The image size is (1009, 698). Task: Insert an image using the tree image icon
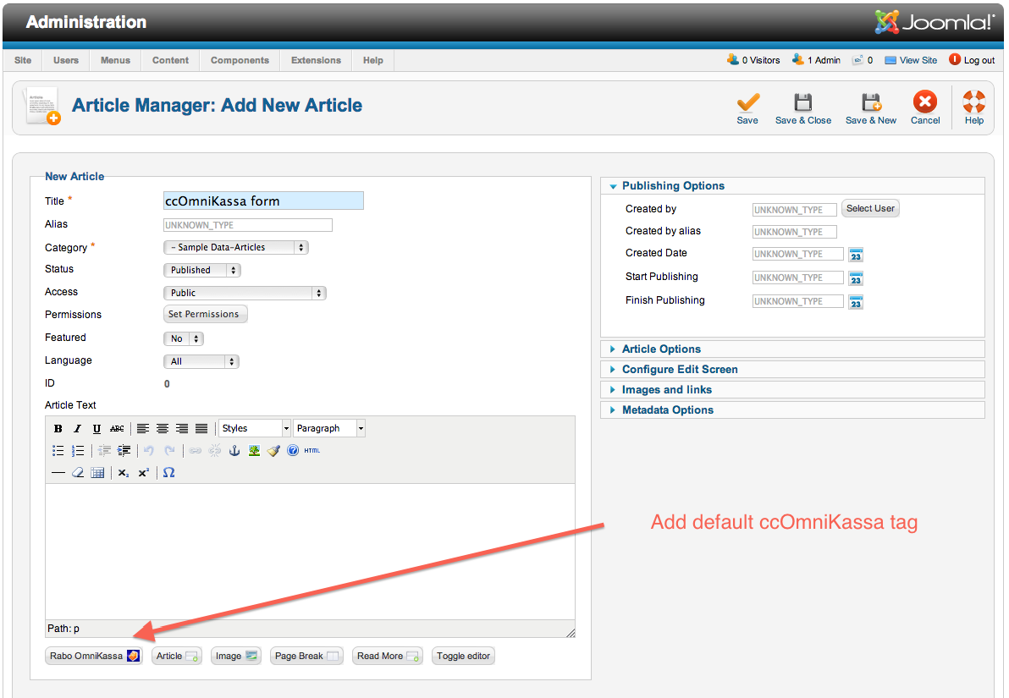(x=254, y=450)
